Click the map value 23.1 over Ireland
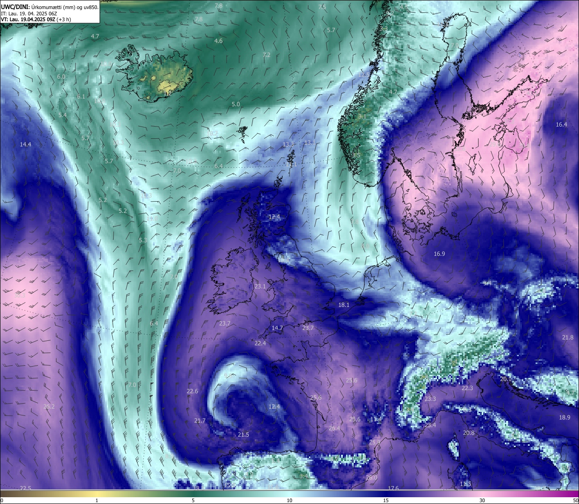Image resolution: width=579 pixels, height=504 pixels. click(x=260, y=287)
